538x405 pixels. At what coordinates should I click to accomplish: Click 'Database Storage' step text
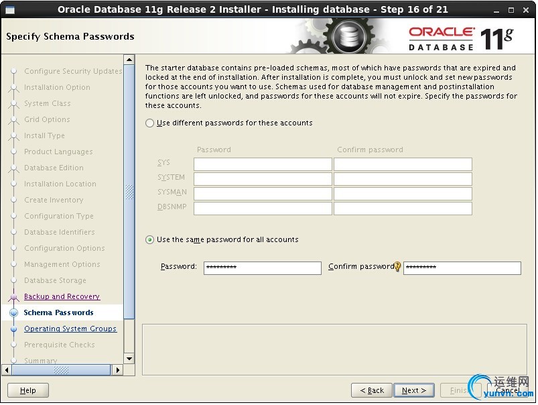55,280
